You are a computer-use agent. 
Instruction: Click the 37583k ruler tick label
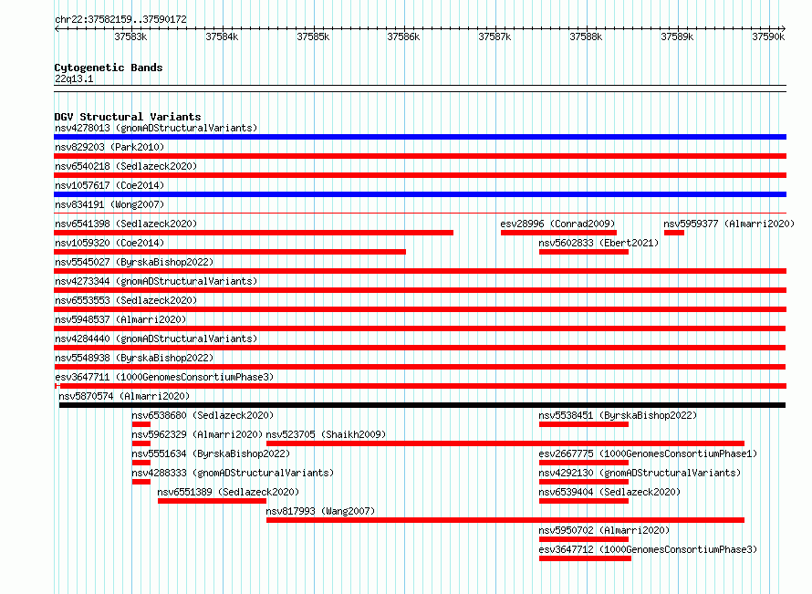point(130,36)
